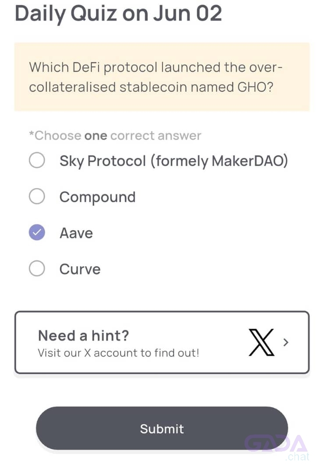
Task: Click the Compound answer label
Action: tap(97, 197)
